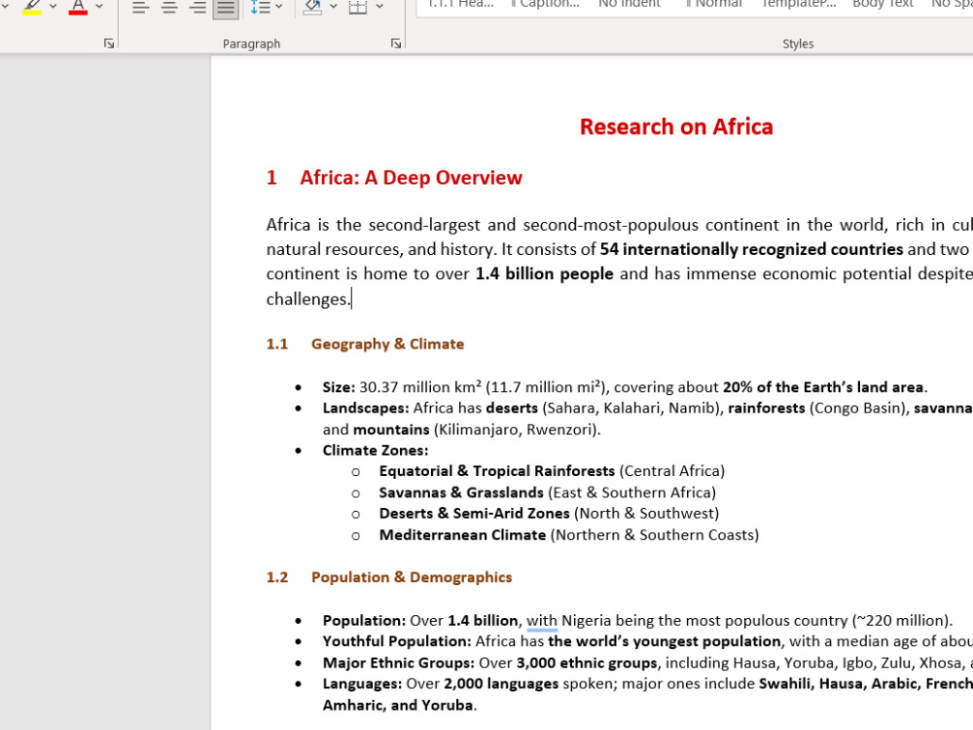
Task: Click the 'Major Ethnic Groups:' bullet label
Action: tap(398, 663)
